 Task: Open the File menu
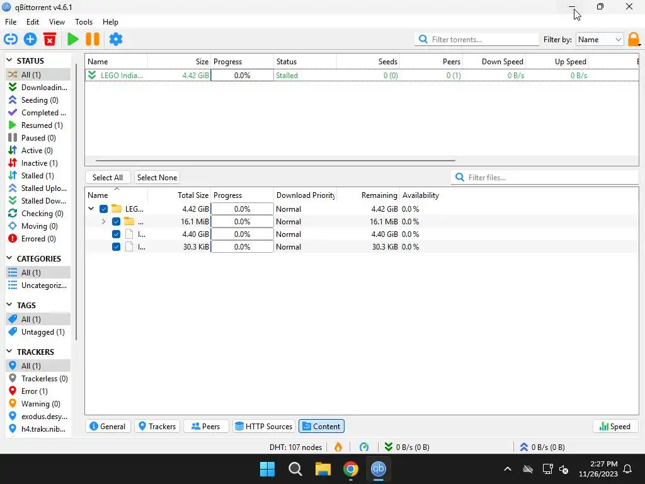tap(11, 22)
